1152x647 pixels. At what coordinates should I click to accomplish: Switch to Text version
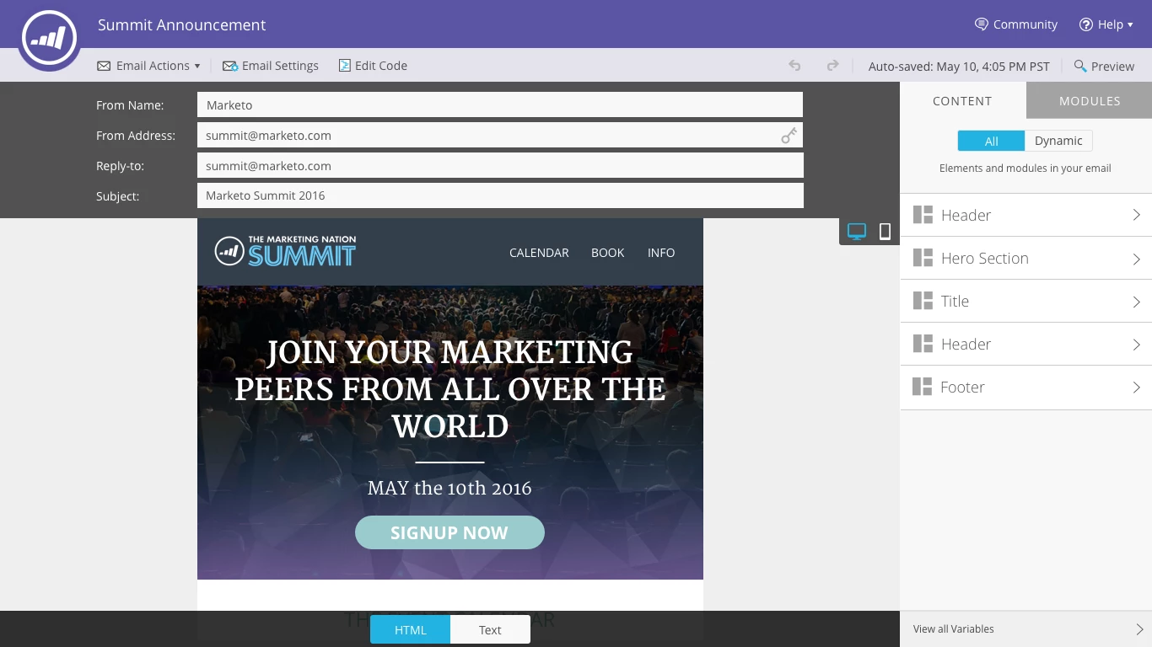[490, 629]
